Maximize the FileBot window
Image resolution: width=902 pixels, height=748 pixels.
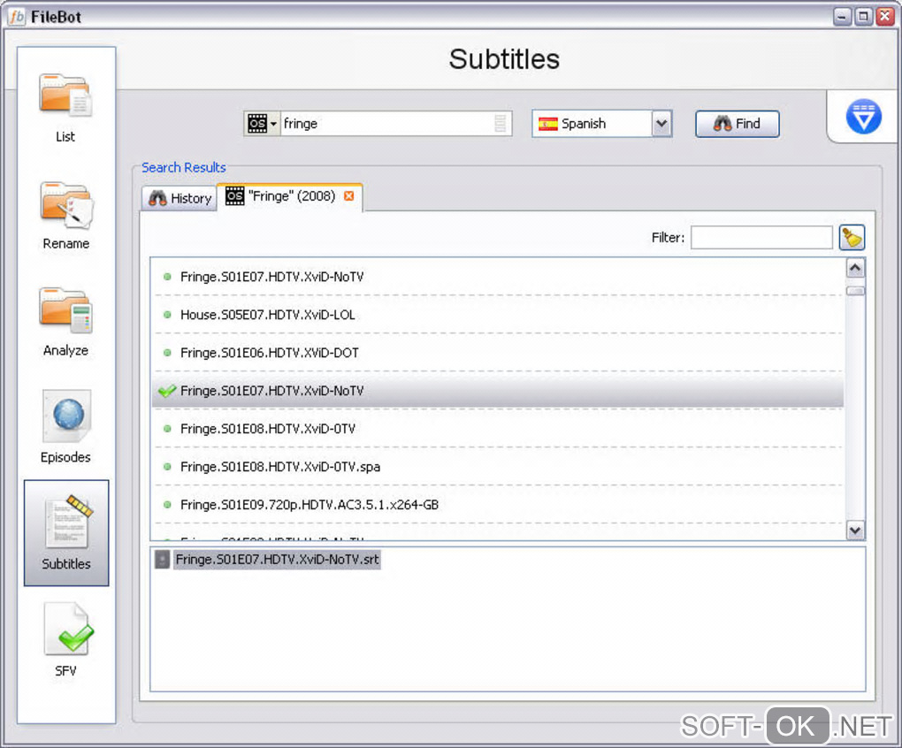[863, 16]
